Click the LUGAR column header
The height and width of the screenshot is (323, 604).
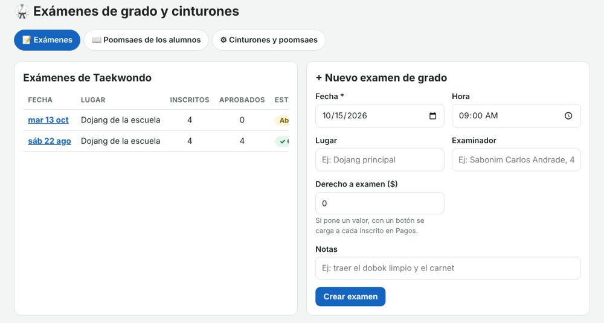[93, 100]
